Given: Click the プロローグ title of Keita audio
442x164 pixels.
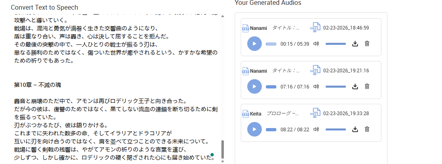Looking at the screenshot, I should coord(283,113).
